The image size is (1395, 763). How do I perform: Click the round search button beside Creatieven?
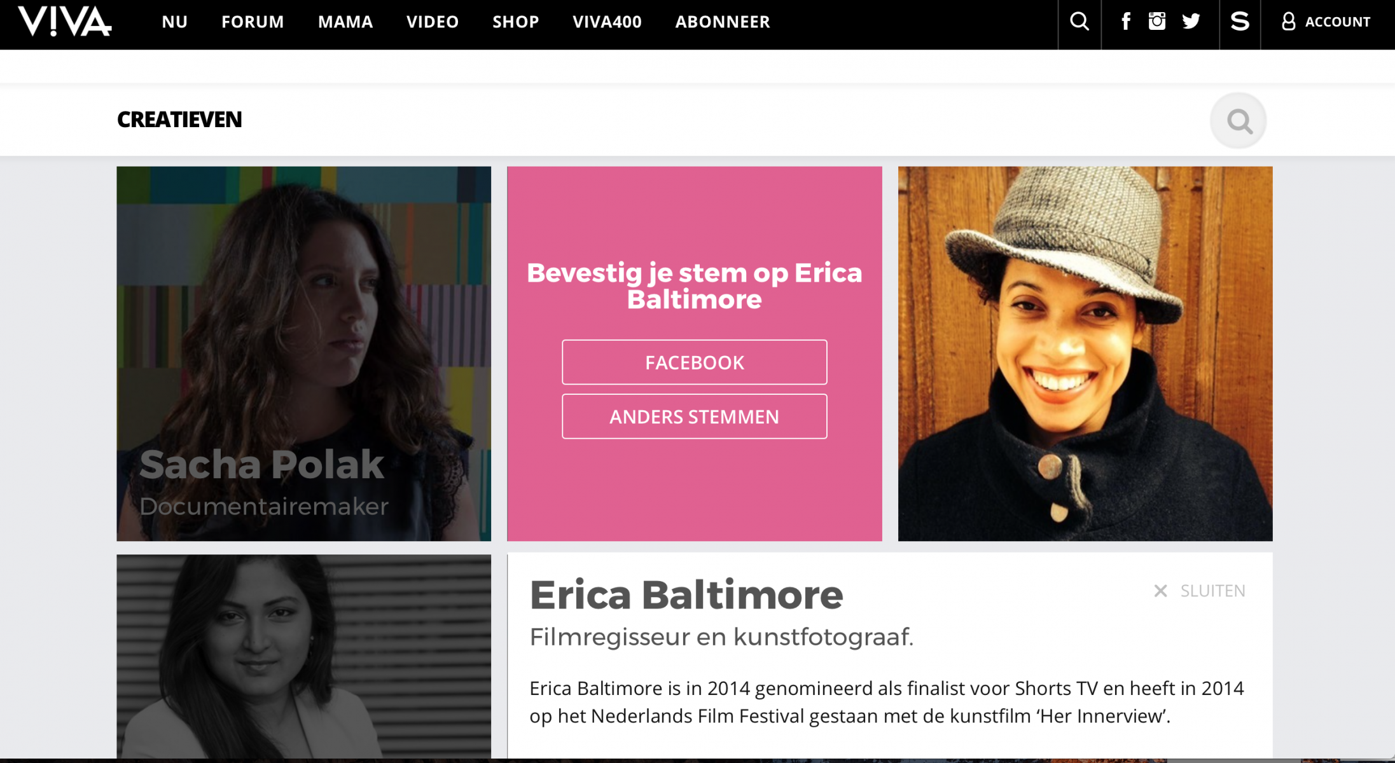(1238, 121)
